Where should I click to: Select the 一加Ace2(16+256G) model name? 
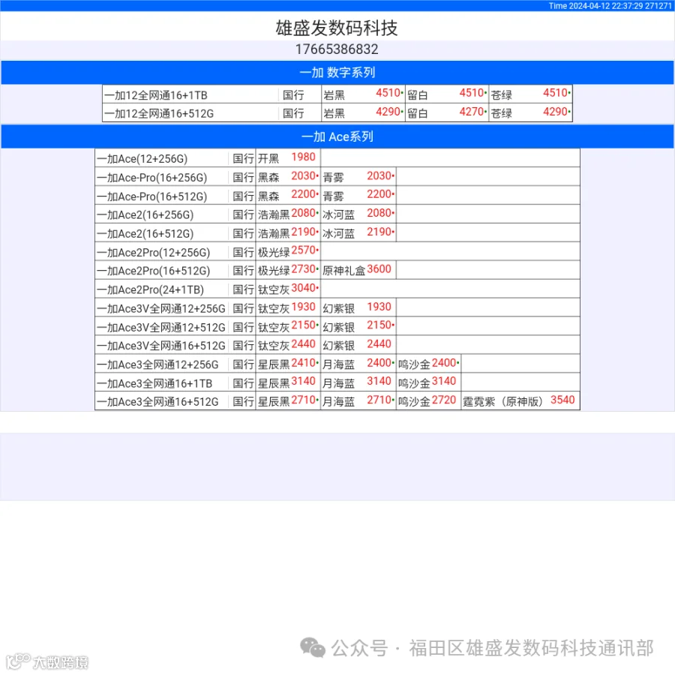(145, 214)
